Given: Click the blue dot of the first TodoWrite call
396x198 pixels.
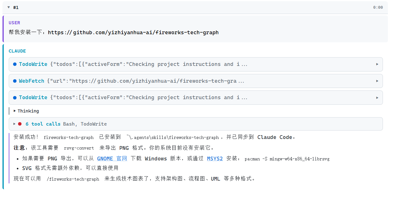Looking at the screenshot, I should 15,64.
